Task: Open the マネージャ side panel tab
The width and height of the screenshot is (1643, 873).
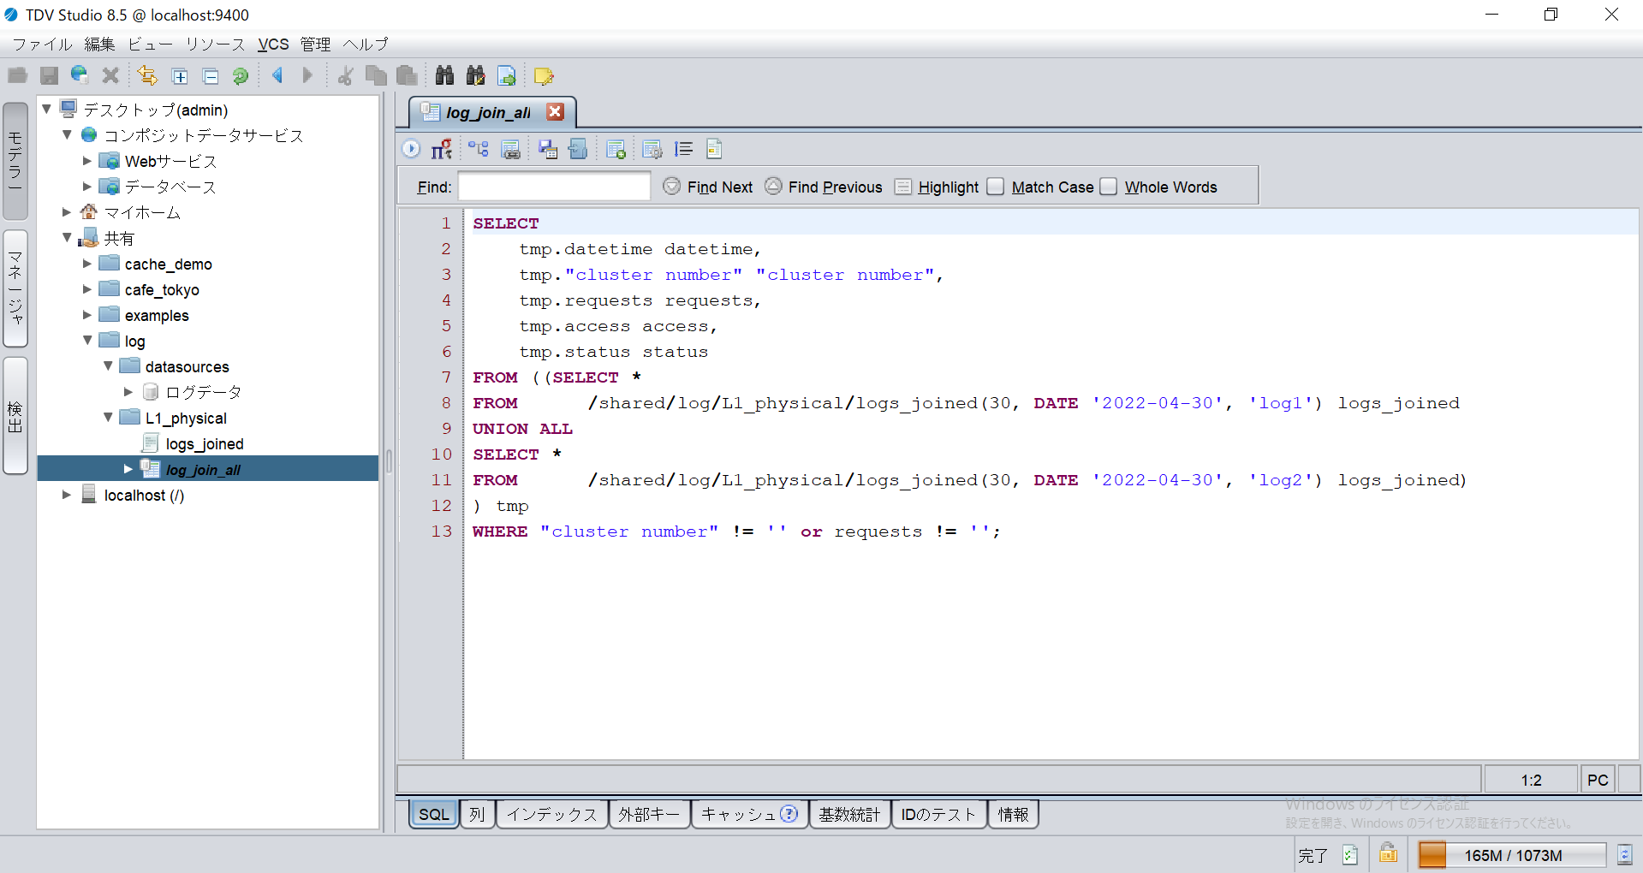Action: point(15,288)
